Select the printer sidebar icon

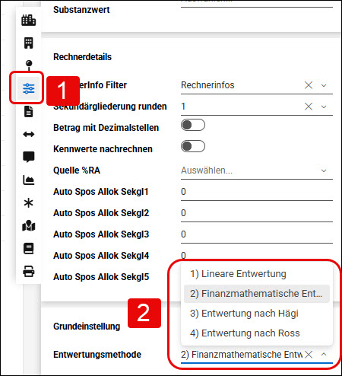coord(29,271)
